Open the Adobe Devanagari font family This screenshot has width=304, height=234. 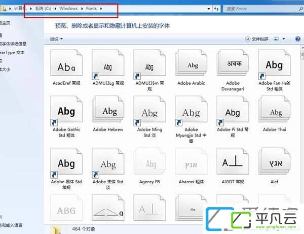point(233,63)
